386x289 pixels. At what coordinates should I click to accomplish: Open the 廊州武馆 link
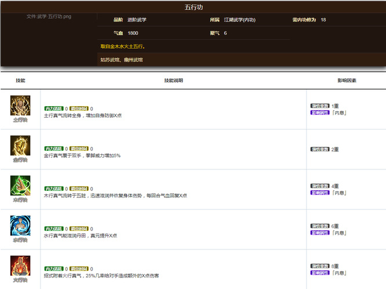tap(133, 59)
